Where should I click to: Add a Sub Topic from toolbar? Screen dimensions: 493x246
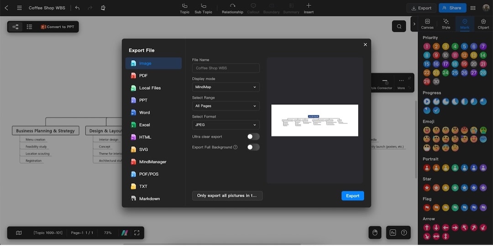click(x=204, y=9)
